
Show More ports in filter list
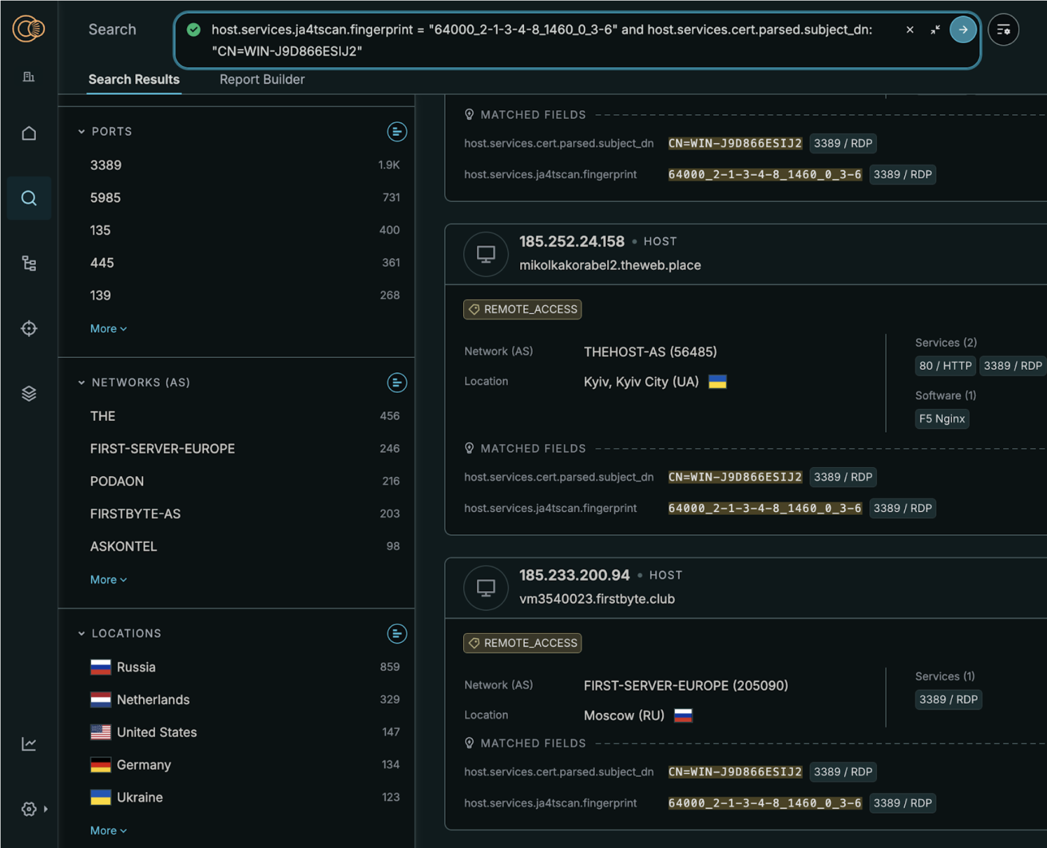(x=108, y=329)
